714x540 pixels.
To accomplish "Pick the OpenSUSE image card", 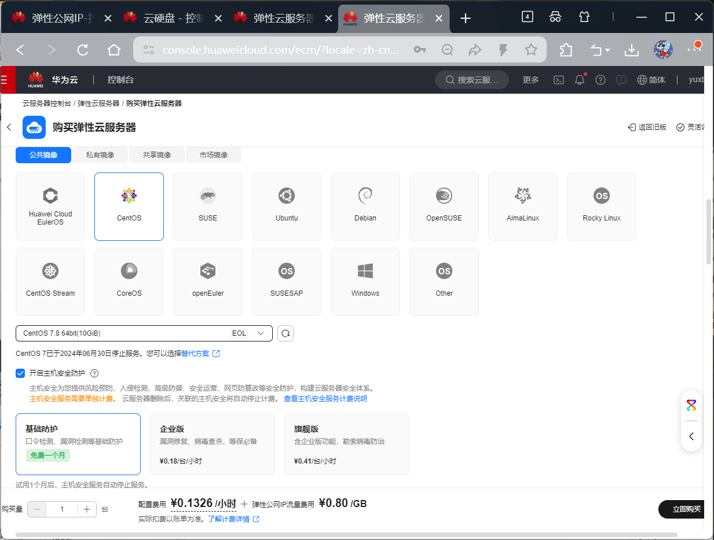I will [x=444, y=207].
